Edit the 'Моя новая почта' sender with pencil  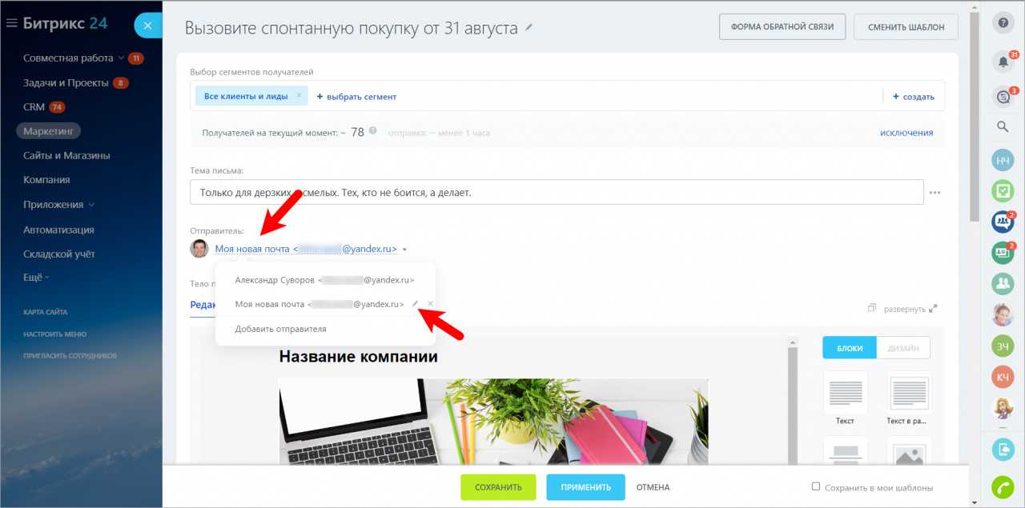click(415, 304)
